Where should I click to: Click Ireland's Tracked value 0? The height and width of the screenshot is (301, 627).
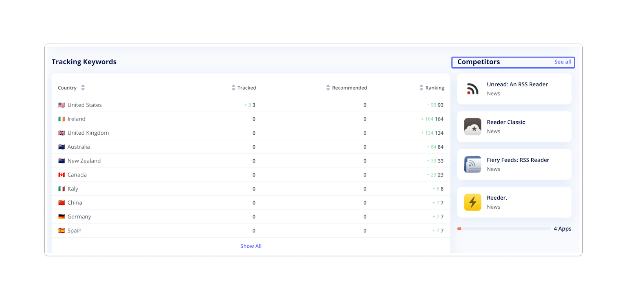click(254, 119)
